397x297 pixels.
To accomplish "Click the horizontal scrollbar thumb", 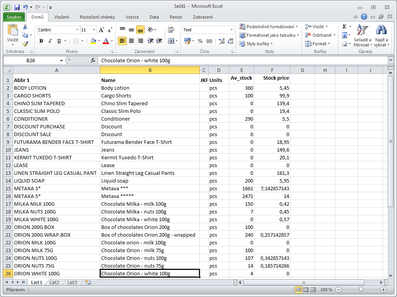I will 304,282.
